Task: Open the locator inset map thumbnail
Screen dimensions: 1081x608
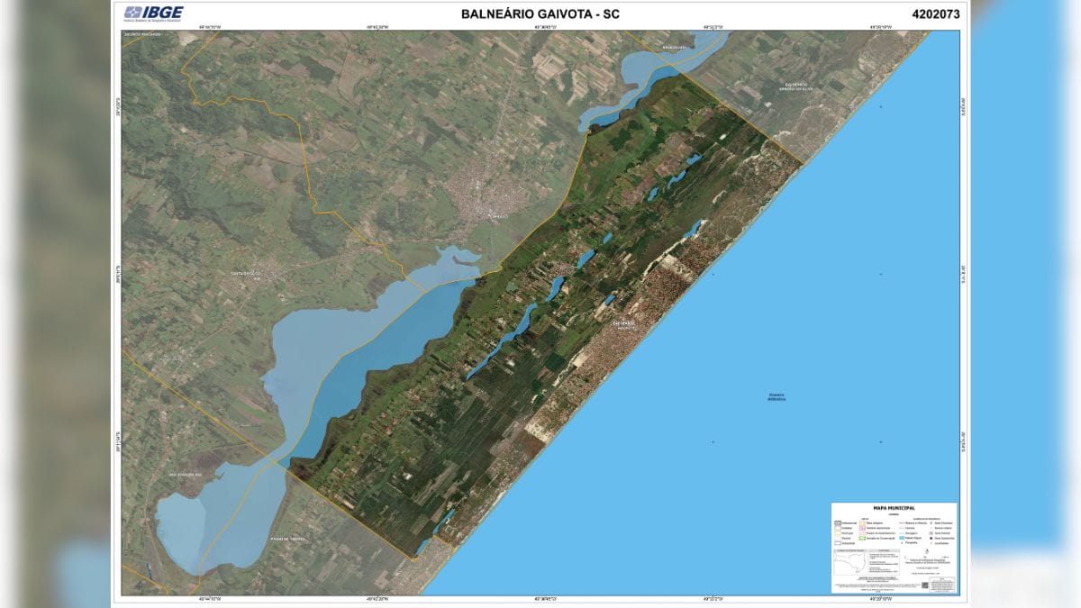Action: [849, 561]
